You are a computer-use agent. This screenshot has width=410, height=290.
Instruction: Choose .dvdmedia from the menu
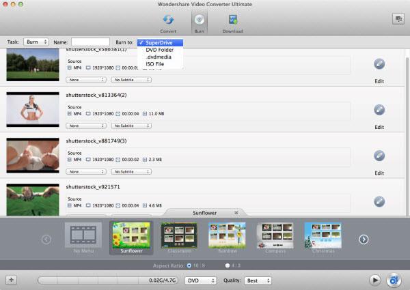point(160,57)
